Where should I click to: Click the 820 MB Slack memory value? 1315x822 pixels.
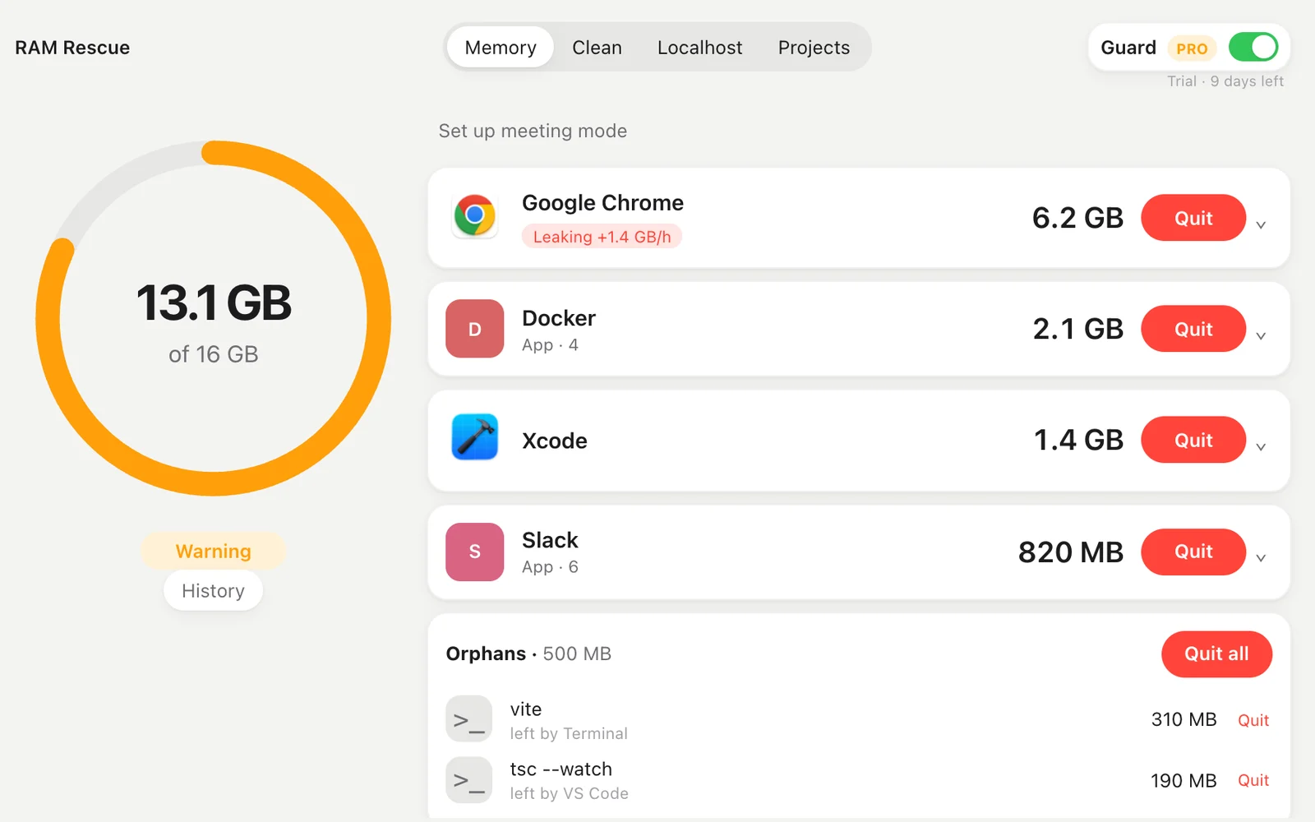coord(1071,552)
